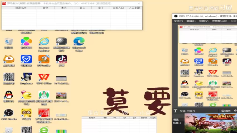Select 场景 2 in OBS scenes list
This screenshot has width=237, height=133.
pos(177,123)
